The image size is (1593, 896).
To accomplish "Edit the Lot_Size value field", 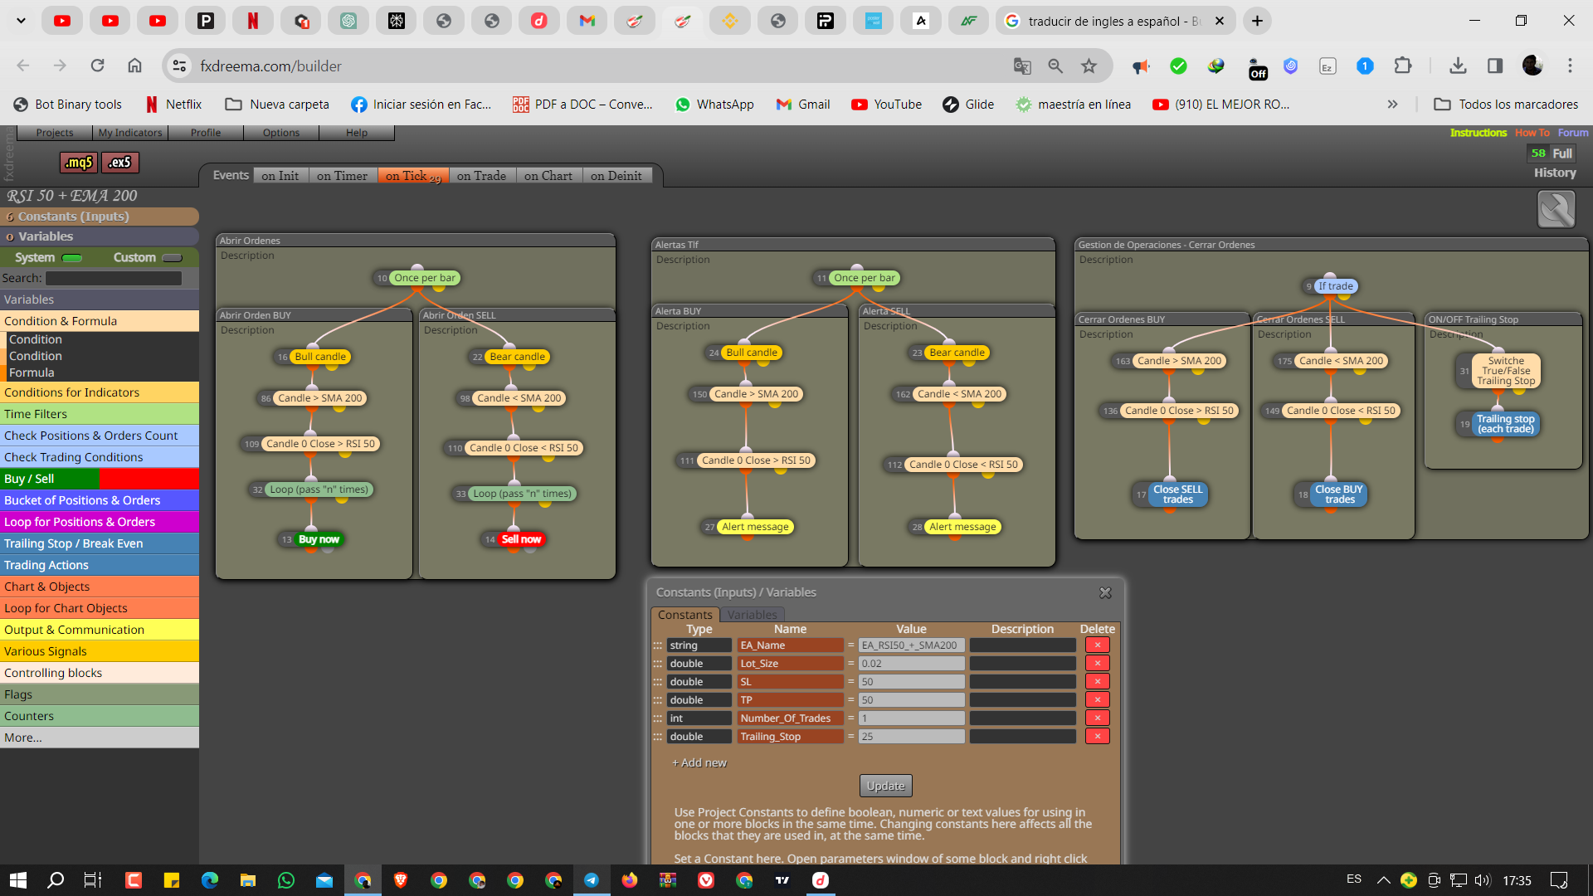I will [x=912, y=664].
